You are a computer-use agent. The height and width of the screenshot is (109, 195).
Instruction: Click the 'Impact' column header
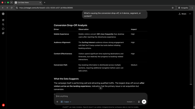[134, 29]
